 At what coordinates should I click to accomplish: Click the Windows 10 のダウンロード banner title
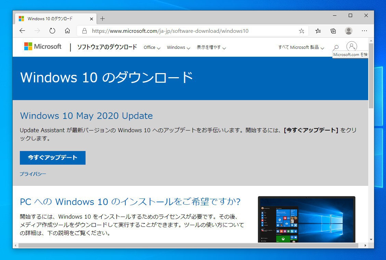(106, 78)
